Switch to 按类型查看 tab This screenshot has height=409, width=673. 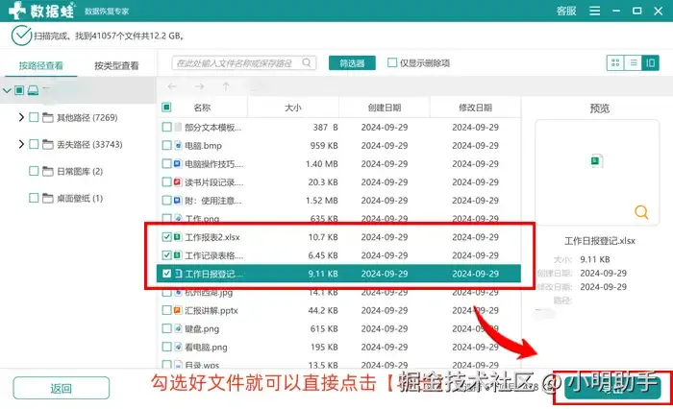(x=116, y=65)
